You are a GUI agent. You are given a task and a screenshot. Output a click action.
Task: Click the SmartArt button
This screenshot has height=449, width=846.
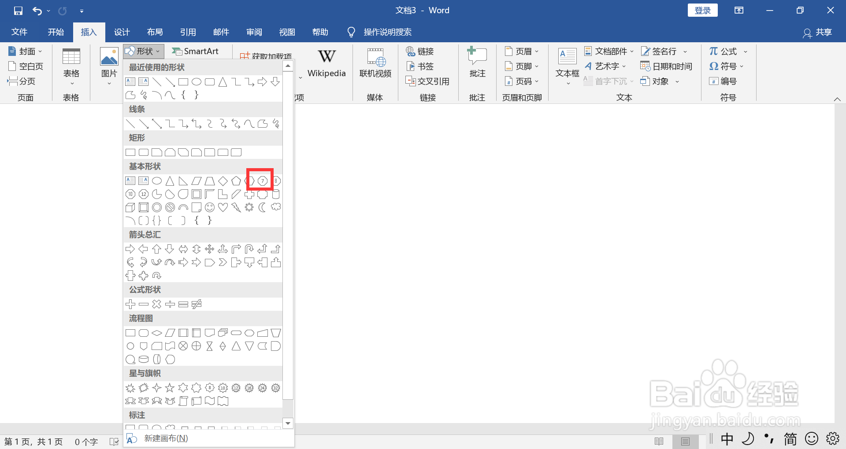[195, 52]
